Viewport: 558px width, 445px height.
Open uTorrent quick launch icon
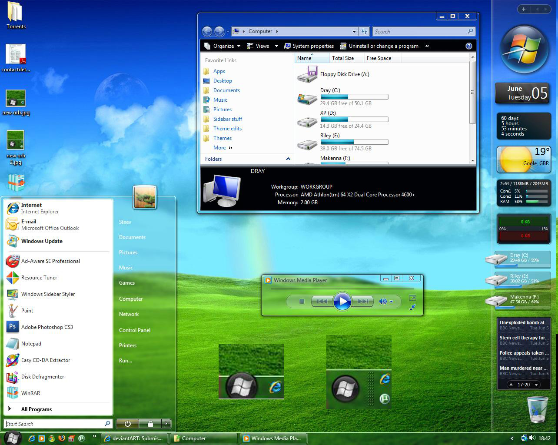(x=82, y=438)
